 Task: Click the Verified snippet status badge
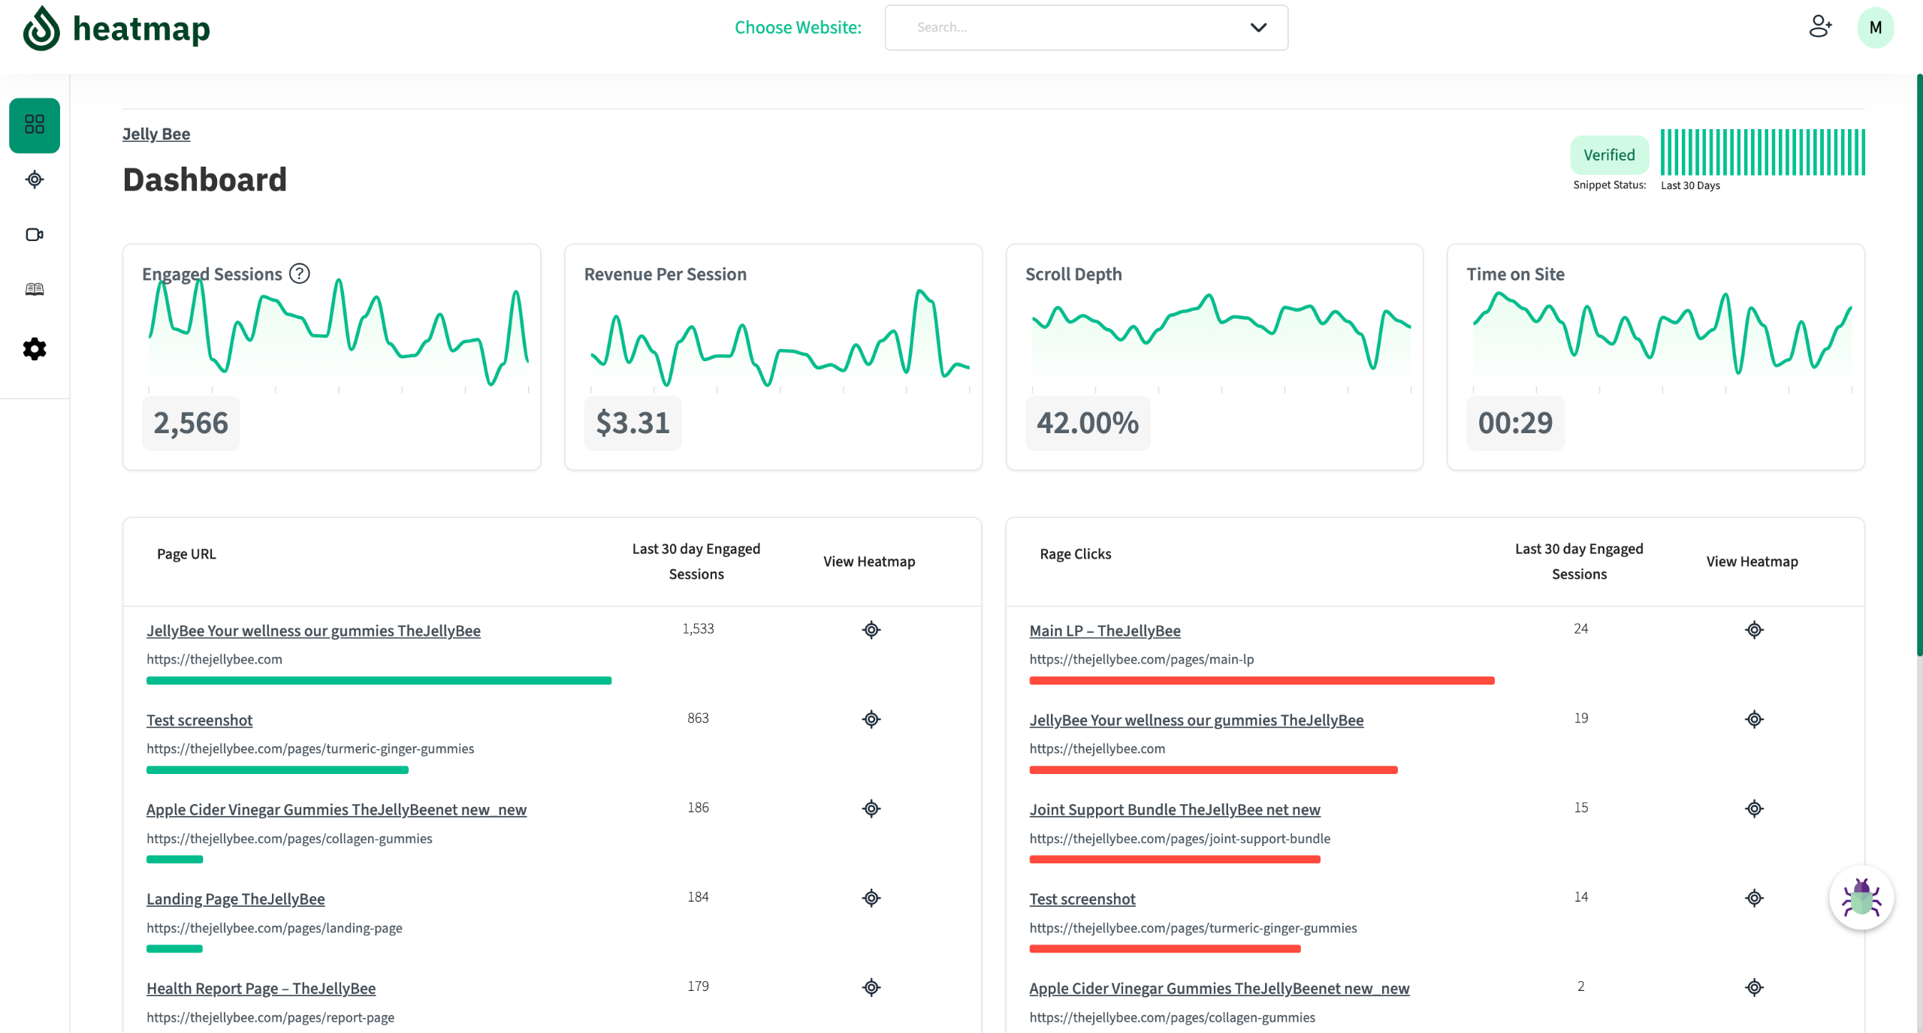[1608, 155]
